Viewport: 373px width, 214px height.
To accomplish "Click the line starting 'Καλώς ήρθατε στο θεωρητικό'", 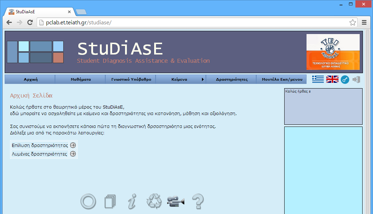I will (x=67, y=107).
